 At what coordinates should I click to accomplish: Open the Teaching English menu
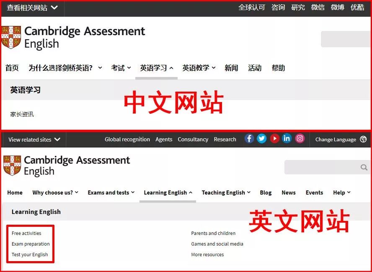point(226,192)
